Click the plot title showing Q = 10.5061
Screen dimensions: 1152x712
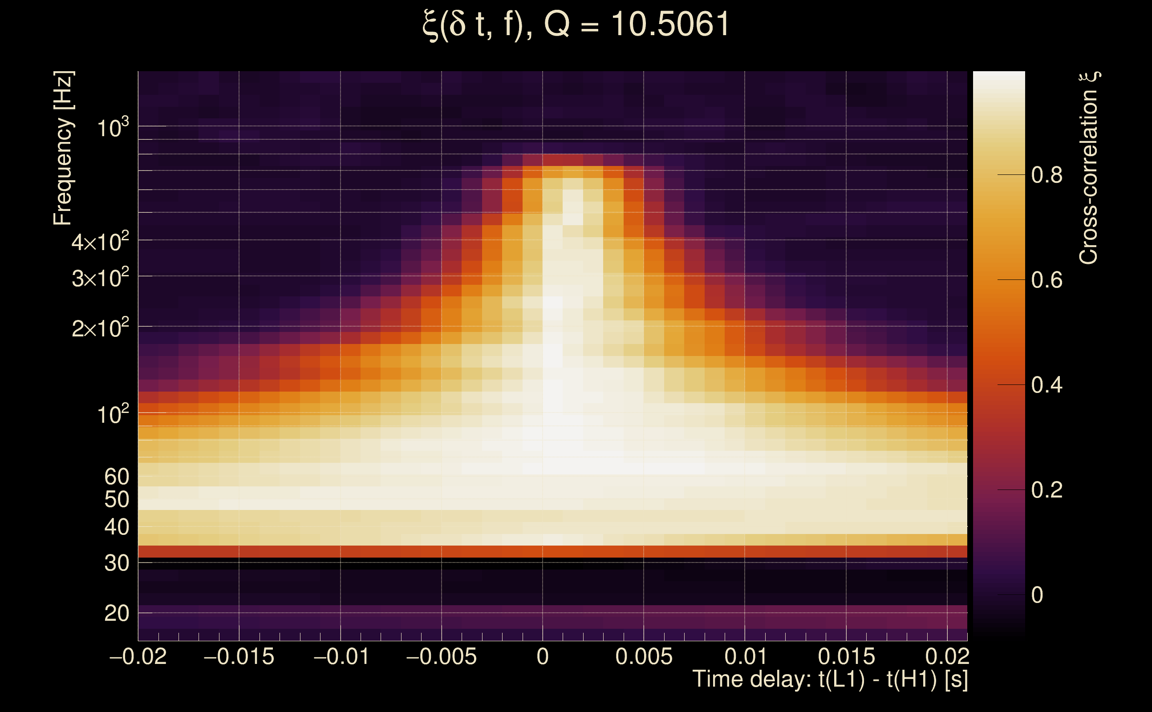tap(576, 24)
